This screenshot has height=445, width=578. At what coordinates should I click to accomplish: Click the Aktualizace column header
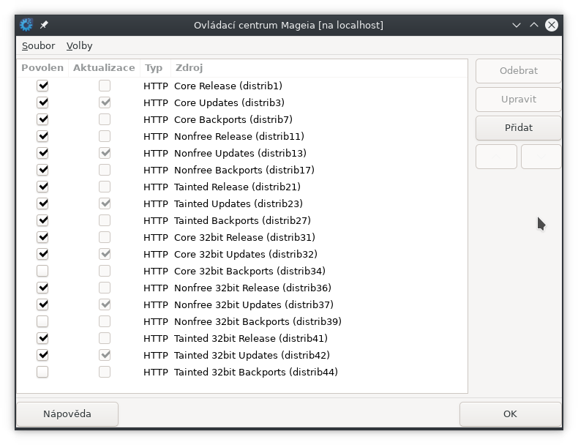pos(104,68)
